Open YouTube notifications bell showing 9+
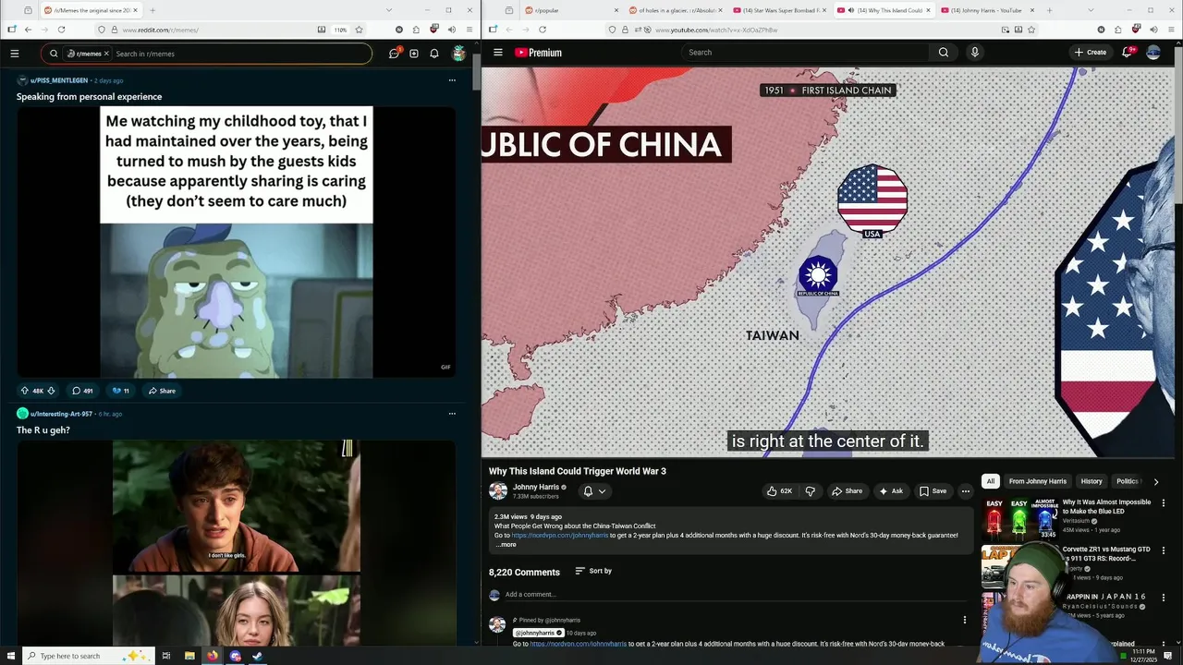This screenshot has height=665, width=1183. [x=1127, y=53]
